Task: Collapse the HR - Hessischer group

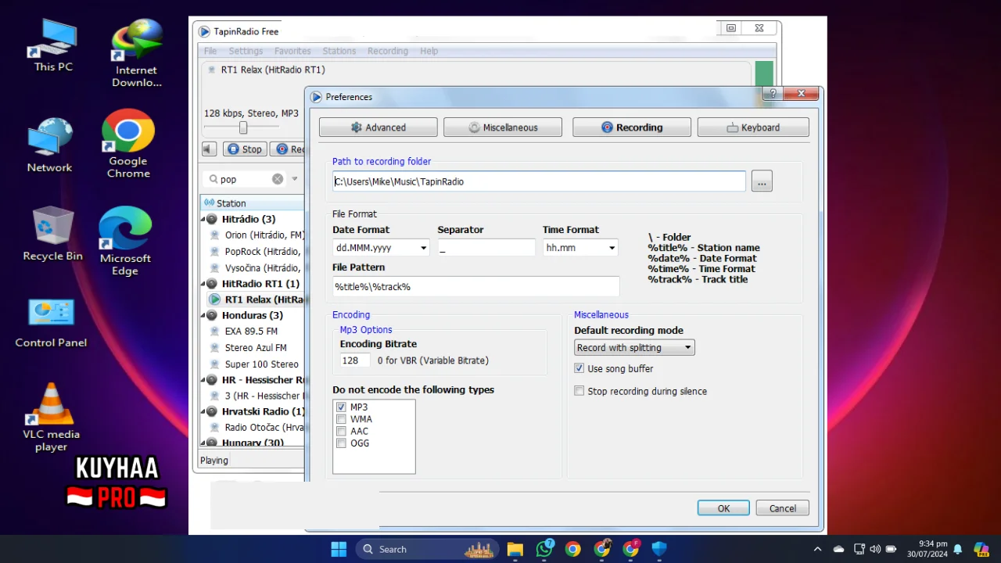Action: coord(204,380)
